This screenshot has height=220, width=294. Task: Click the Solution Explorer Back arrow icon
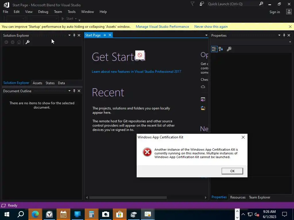coord(6,42)
